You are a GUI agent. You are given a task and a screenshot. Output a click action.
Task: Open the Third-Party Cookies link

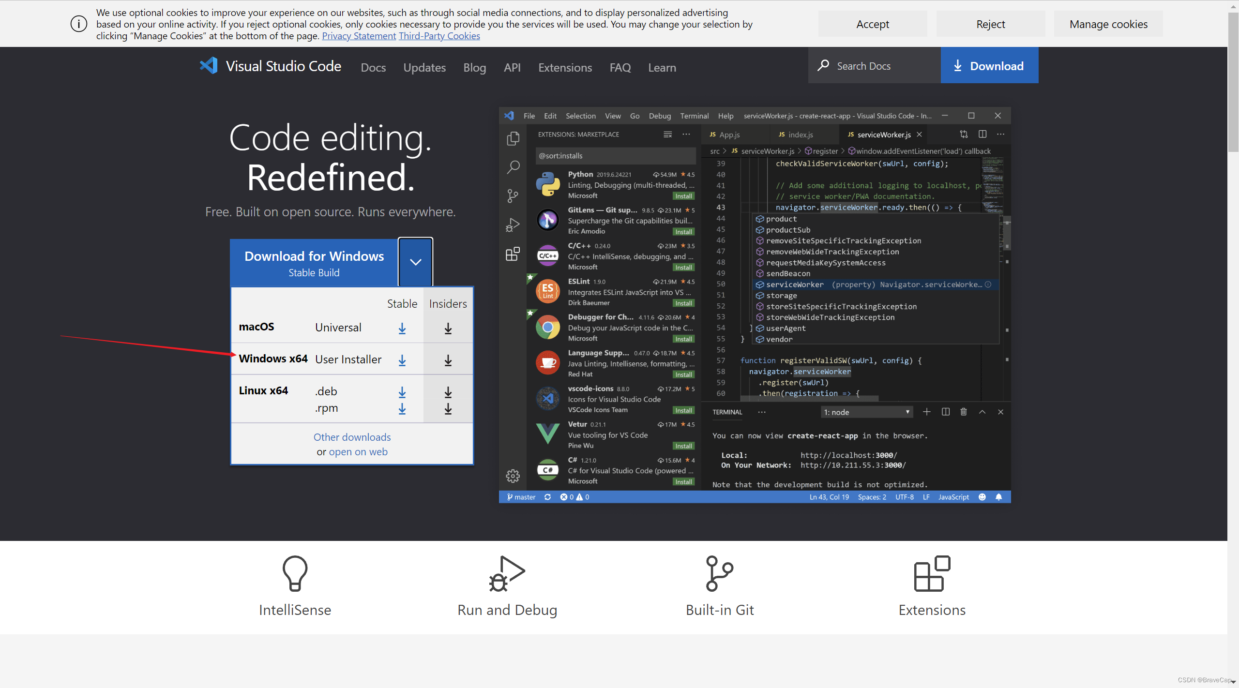coord(439,36)
